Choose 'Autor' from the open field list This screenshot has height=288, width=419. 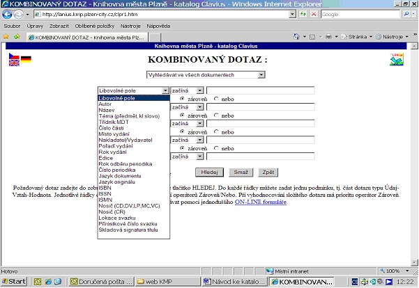click(x=105, y=104)
